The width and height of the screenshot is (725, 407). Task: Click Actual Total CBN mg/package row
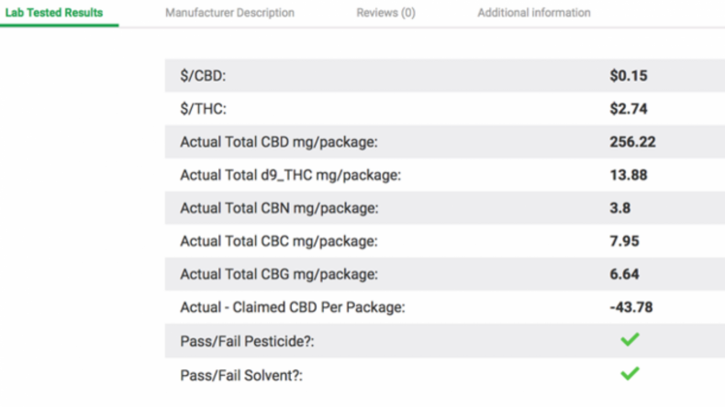445,208
